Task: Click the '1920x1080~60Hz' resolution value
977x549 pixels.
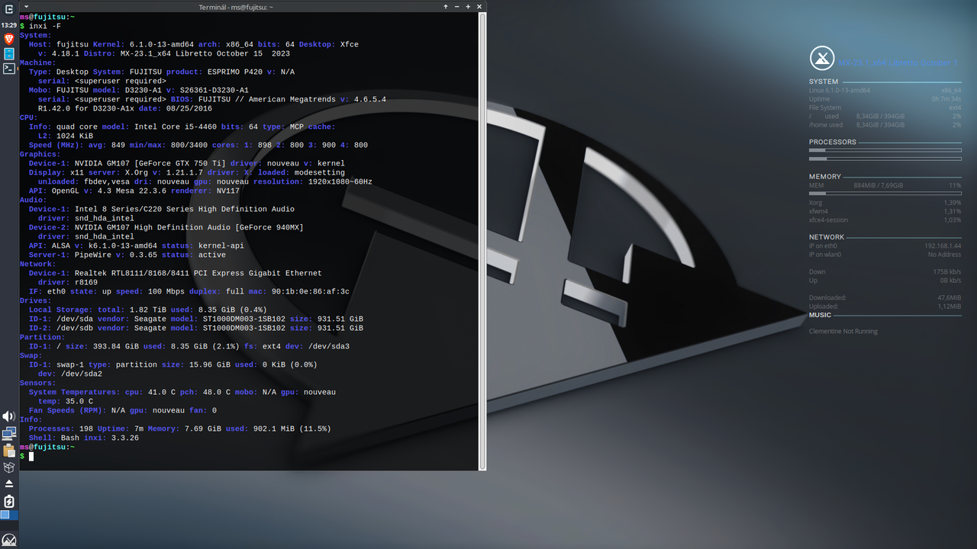Action: [x=340, y=181]
